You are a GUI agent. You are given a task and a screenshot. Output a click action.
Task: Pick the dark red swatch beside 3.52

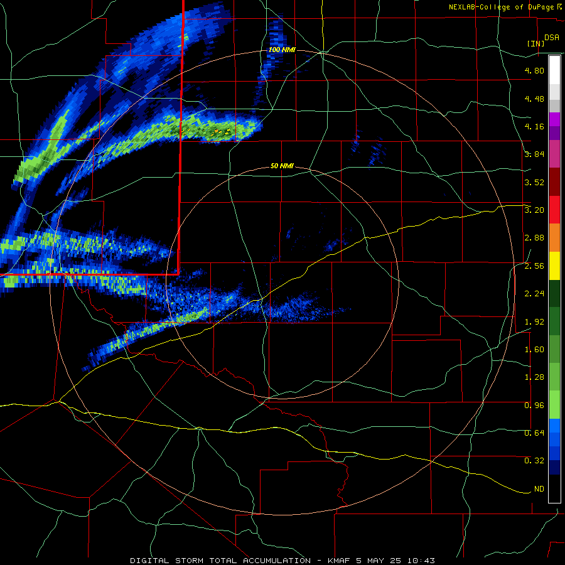pyautogui.click(x=554, y=182)
